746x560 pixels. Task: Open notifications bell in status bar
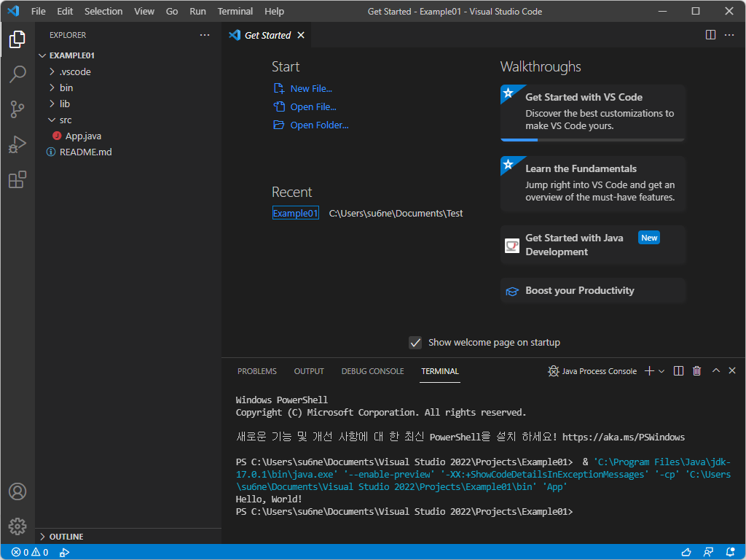(730, 553)
